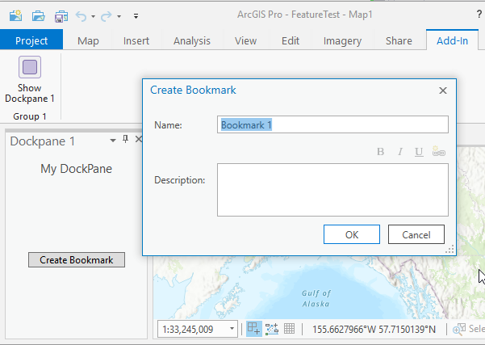The width and height of the screenshot is (485, 345).
Task: Switch to the Analysis tab
Action: click(192, 40)
